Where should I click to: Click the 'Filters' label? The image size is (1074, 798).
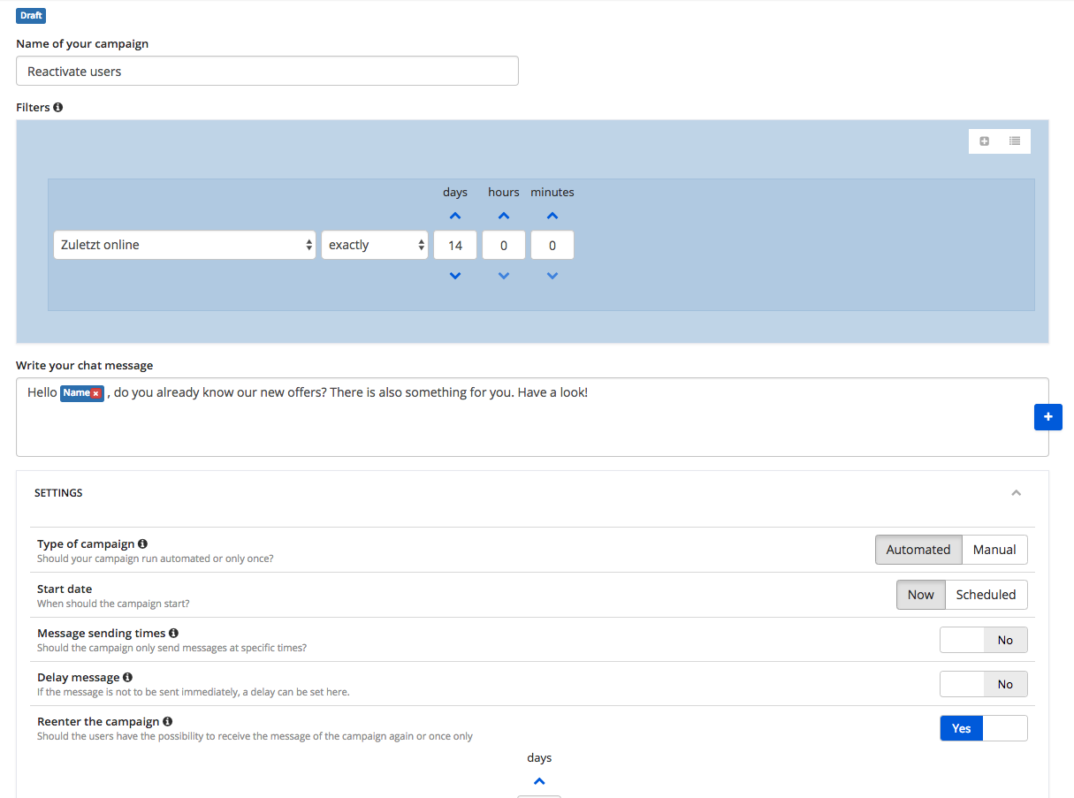33,107
